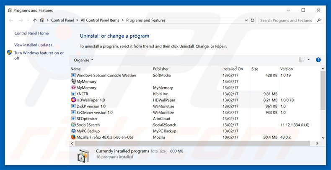Click the Social2Search program icon
Image resolution: width=331 pixels, height=170 pixels.
(x=73, y=125)
